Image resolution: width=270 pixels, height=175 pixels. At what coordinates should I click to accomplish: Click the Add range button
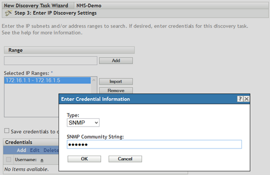click(116, 61)
